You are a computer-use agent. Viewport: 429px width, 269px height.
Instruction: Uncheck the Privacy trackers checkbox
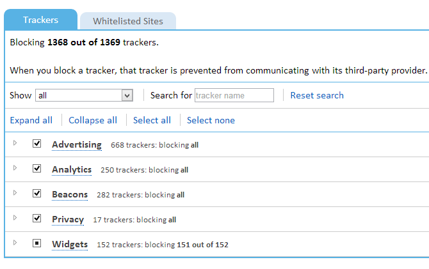(x=37, y=219)
